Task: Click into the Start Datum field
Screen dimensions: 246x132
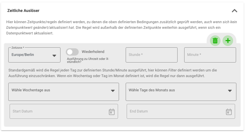Action: pyautogui.click(x=64, y=111)
